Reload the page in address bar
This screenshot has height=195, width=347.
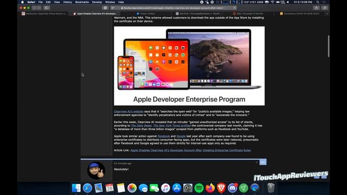(234, 8)
